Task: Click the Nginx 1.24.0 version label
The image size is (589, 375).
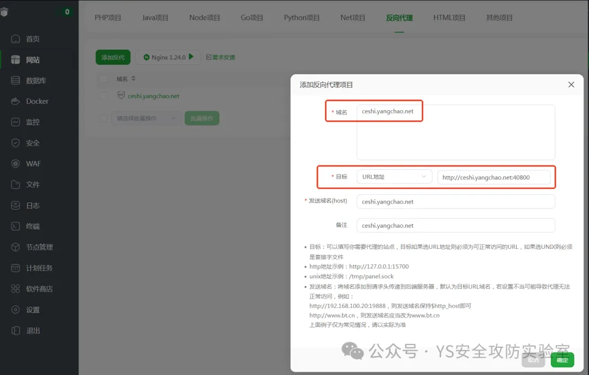Action: pyautogui.click(x=169, y=57)
